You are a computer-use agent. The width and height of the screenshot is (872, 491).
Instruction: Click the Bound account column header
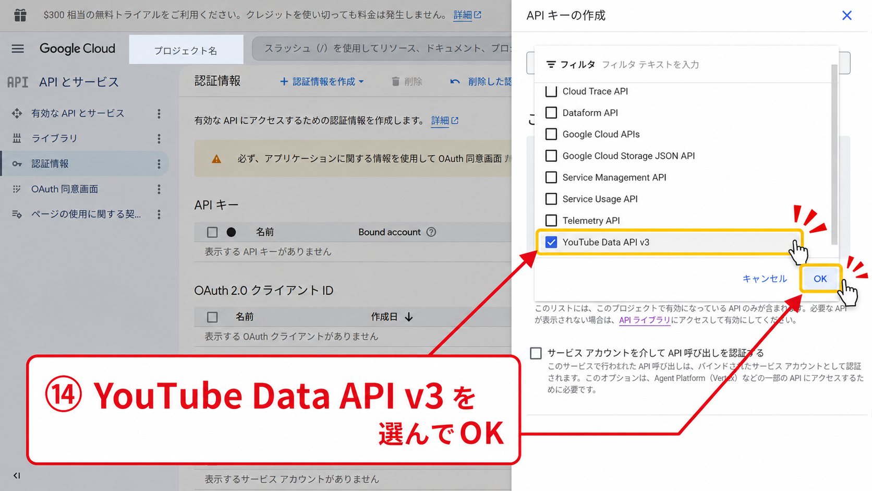tap(390, 232)
